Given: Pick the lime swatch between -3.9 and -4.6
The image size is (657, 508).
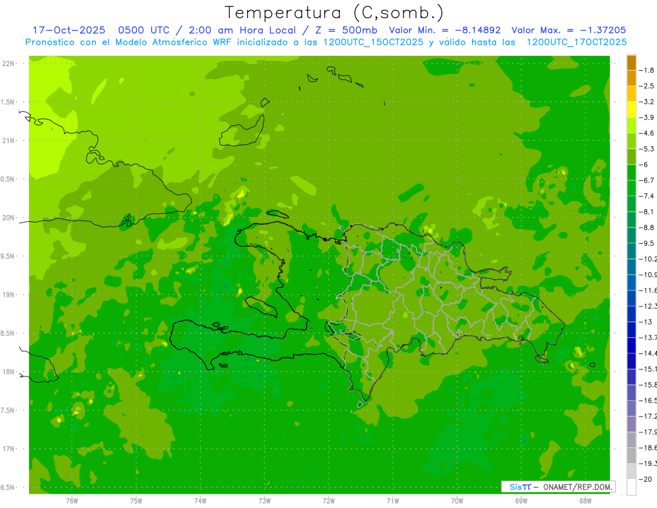Looking at the screenshot, I should pyautogui.click(x=631, y=125).
